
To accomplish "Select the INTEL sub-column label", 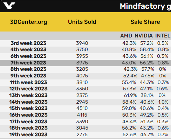I will (x=163, y=36).
